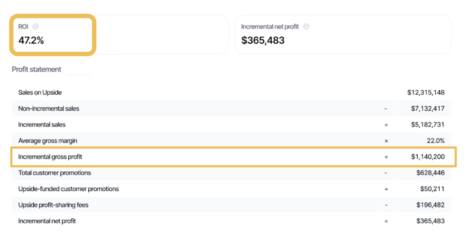The width and height of the screenshot is (466, 239).
Task: Click the highlighted Incremental gross profit label
Action: 50,157
